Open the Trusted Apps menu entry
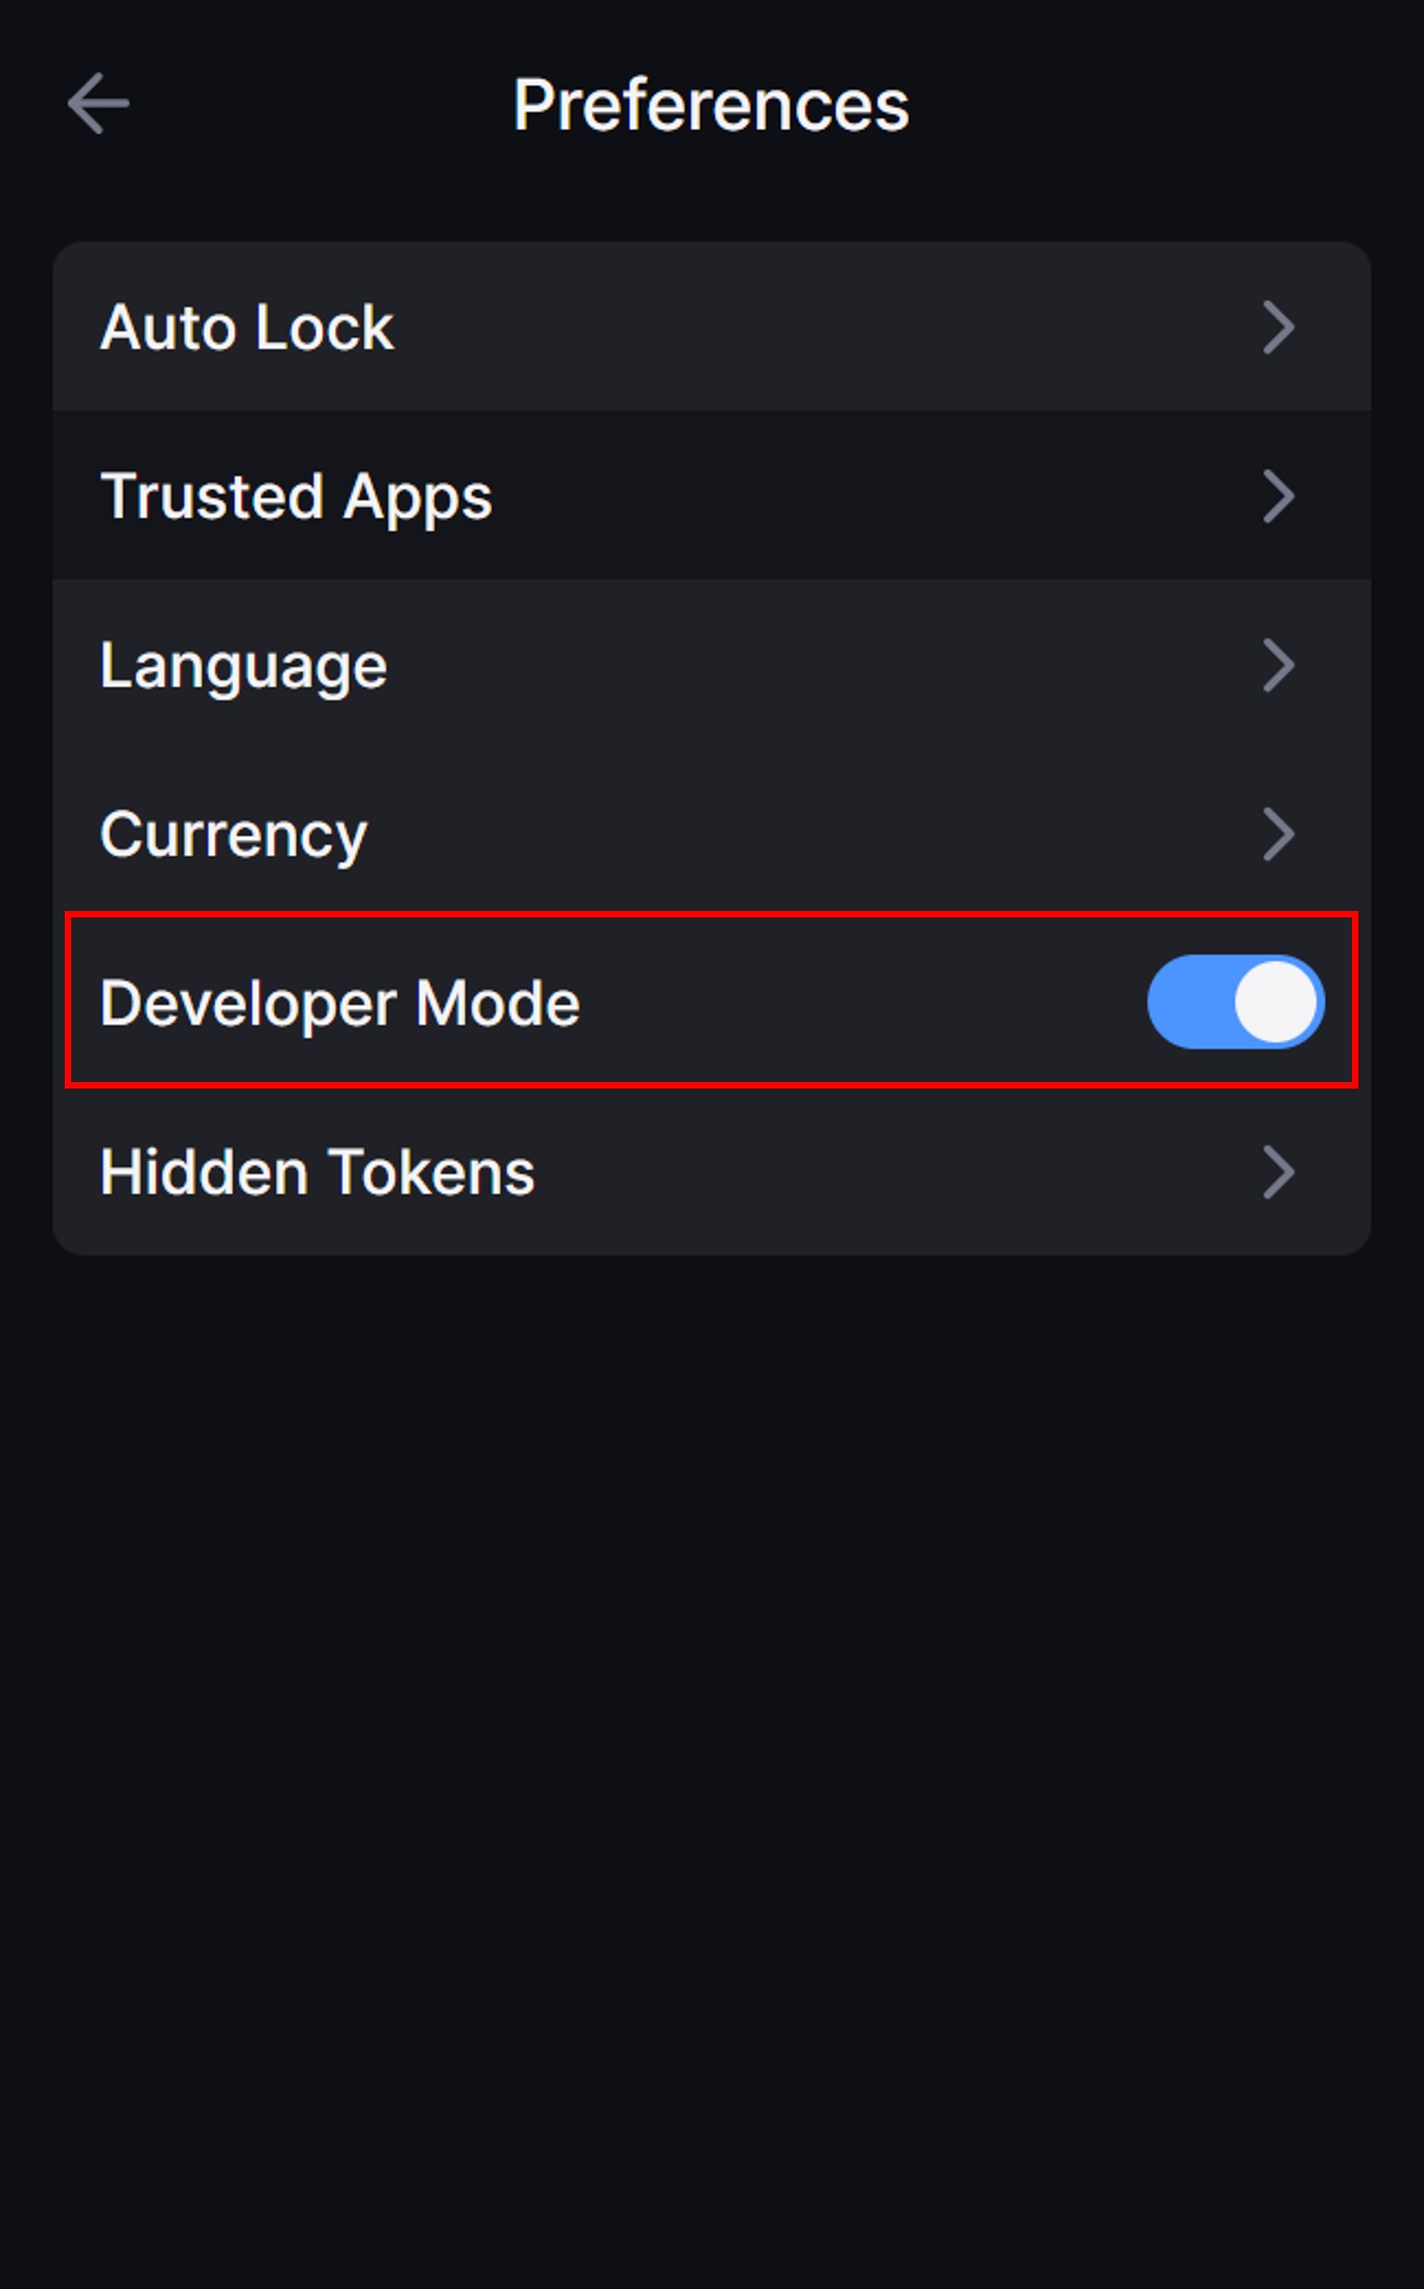This screenshot has width=1424, height=2289. [x=711, y=497]
